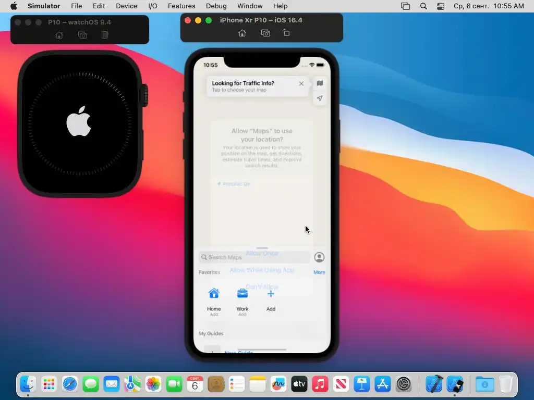Open the Device menu

[126, 6]
